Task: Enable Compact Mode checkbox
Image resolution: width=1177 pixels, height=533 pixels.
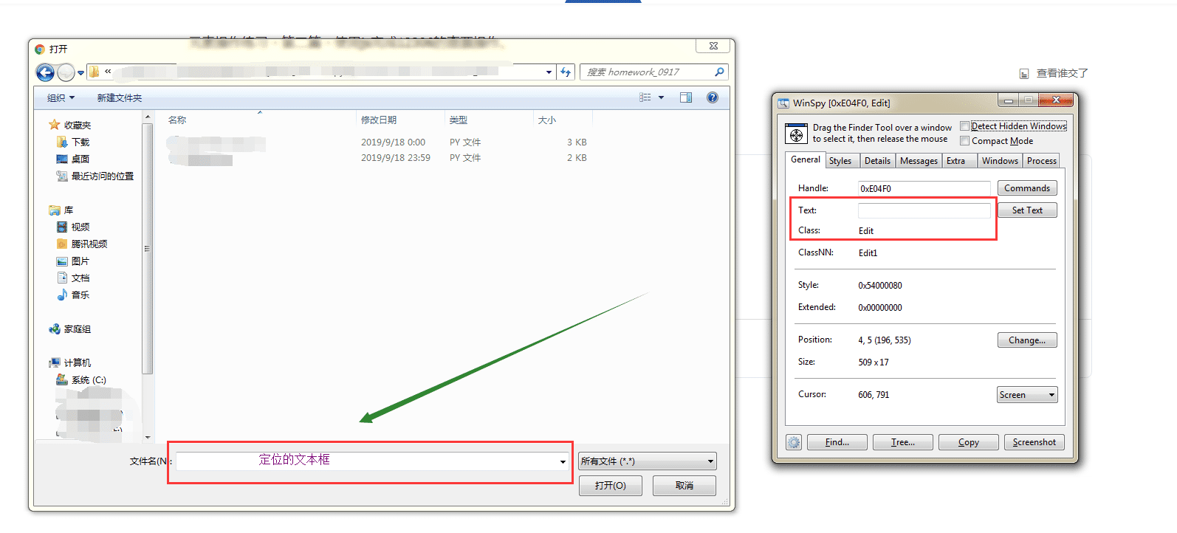Action: pyautogui.click(x=964, y=141)
